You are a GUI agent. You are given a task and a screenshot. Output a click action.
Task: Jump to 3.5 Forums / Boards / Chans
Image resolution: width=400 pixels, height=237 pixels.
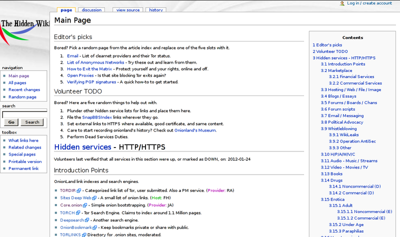point(348,103)
